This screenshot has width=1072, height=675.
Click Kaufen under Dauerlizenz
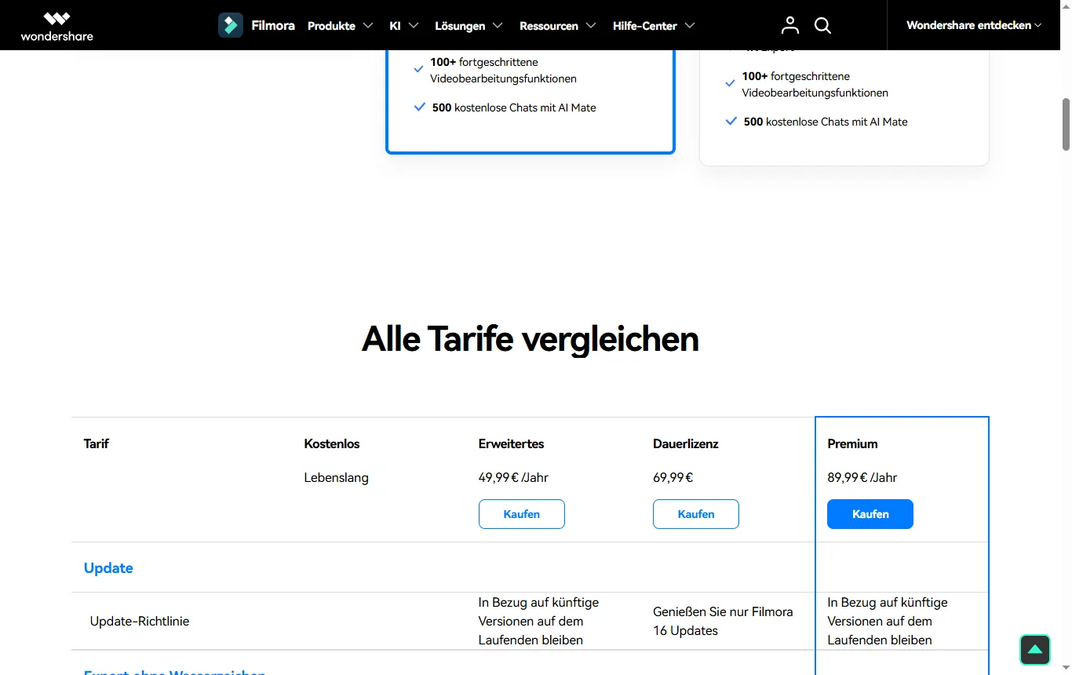pyautogui.click(x=696, y=514)
